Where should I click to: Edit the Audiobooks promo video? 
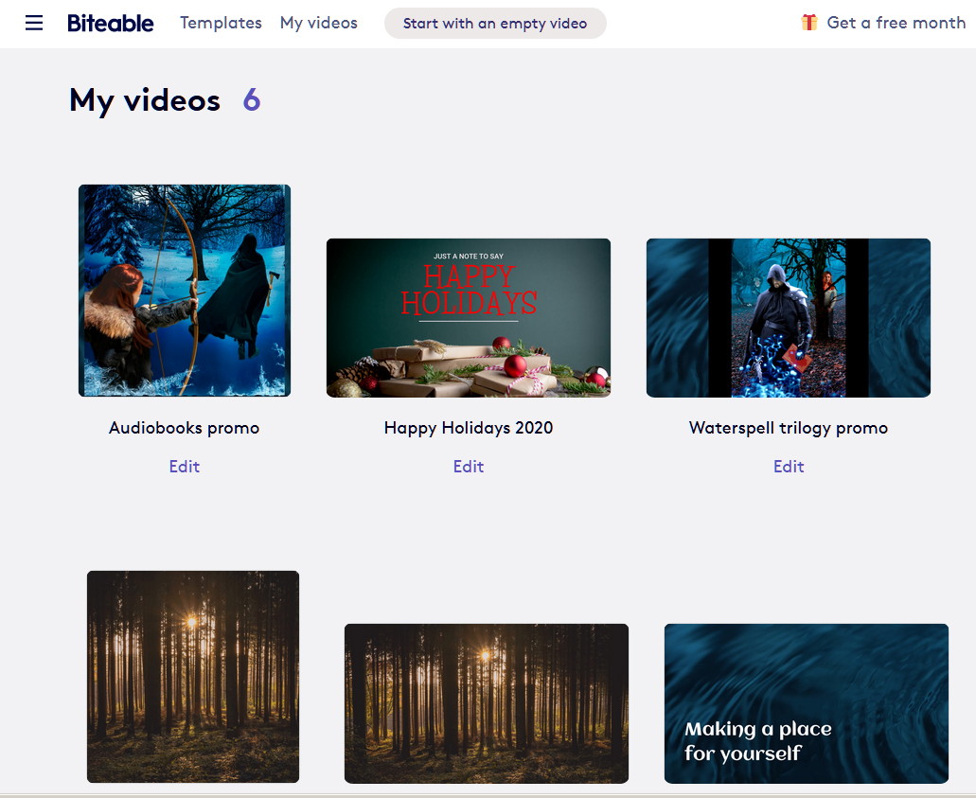click(185, 467)
